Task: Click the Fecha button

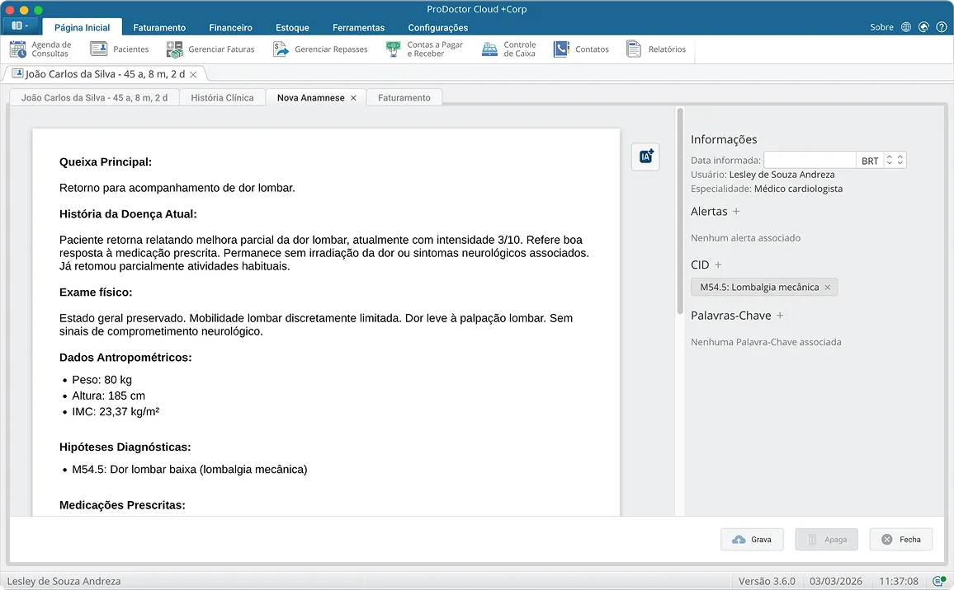Action: pos(900,539)
